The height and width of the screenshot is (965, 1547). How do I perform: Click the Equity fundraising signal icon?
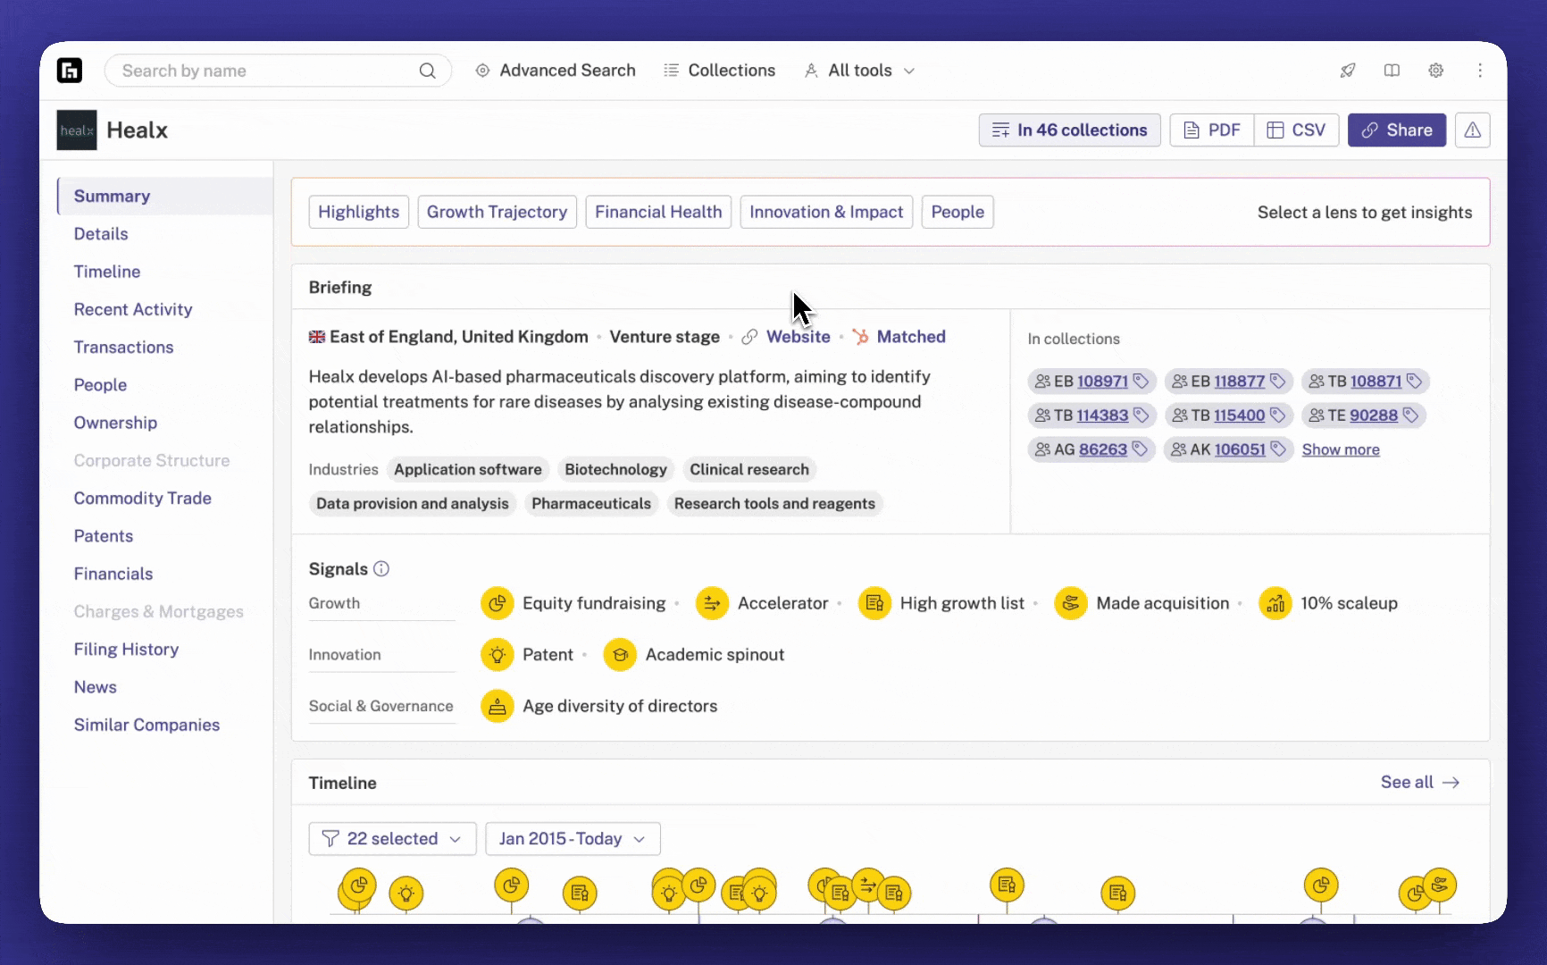pos(498,604)
